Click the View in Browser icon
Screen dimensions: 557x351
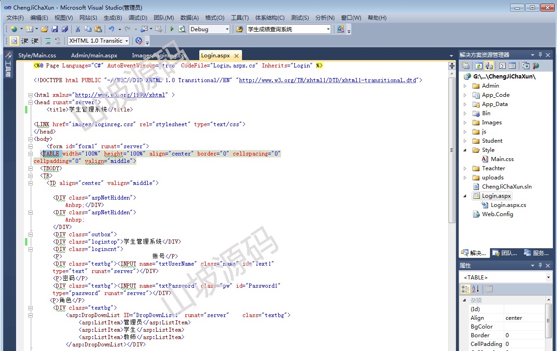pos(182,29)
